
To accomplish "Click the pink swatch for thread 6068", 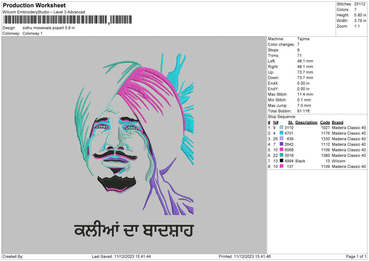I will click(281, 150).
